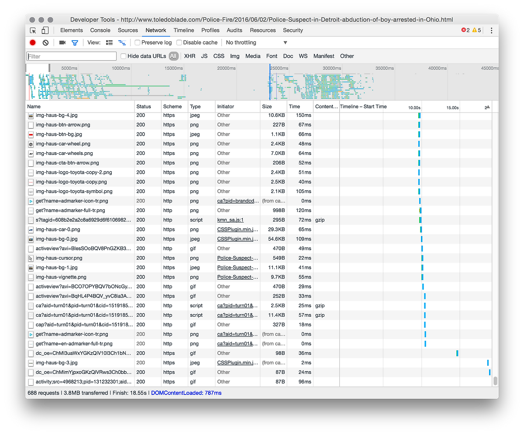This screenshot has width=524, height=435.
Task: Filter requests by Manifest type
Action: 324,56
